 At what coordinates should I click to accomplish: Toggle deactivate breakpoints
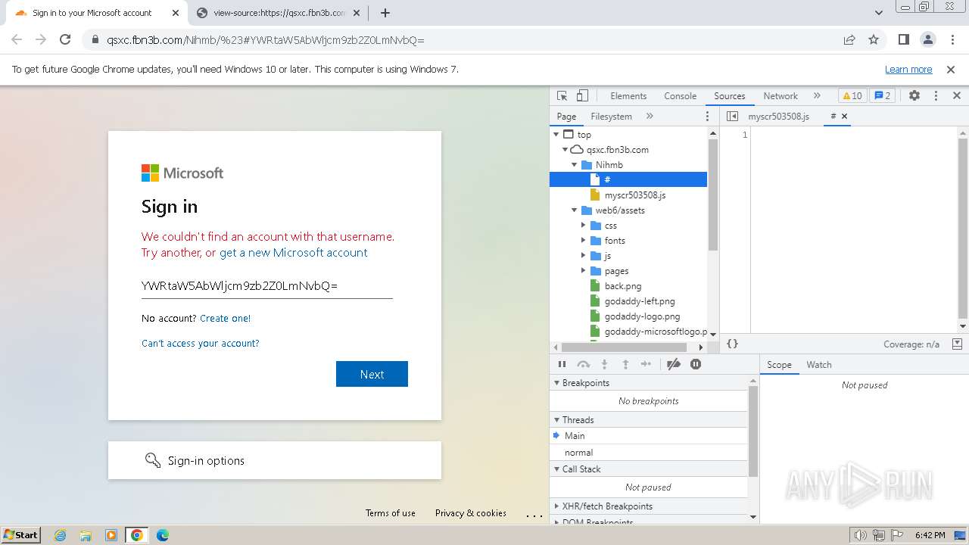point(674,365)
